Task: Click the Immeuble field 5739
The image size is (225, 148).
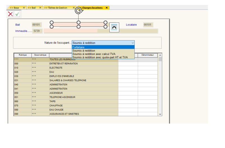Action: (x=37, y=31)
